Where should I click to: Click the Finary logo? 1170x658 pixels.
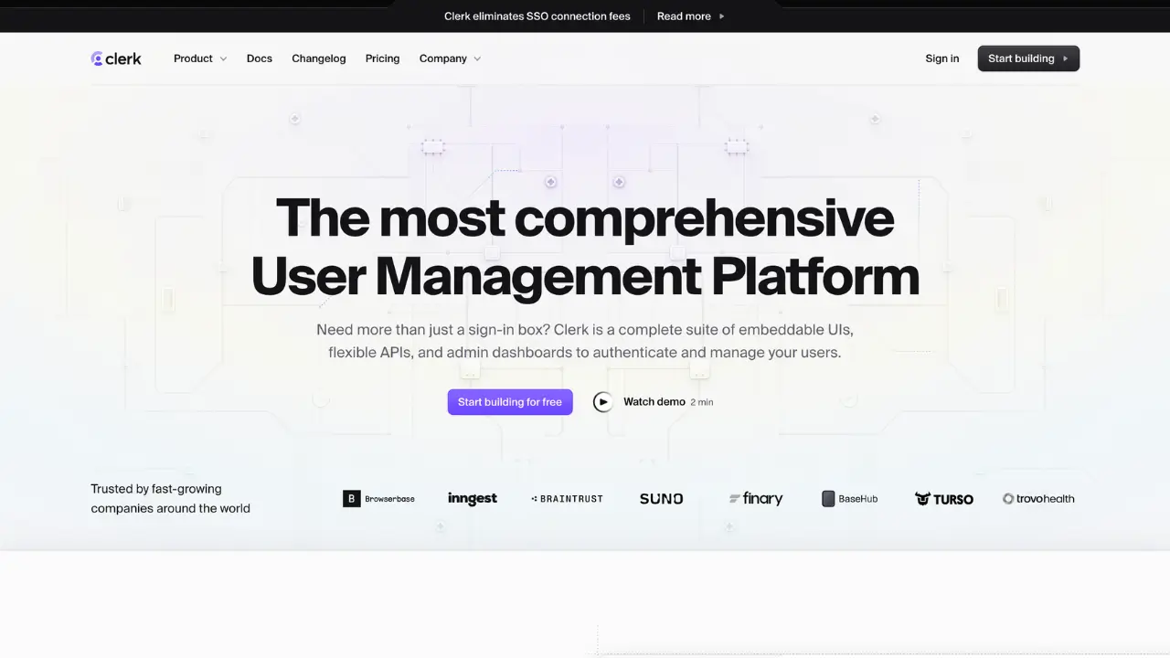click(756, 499)
